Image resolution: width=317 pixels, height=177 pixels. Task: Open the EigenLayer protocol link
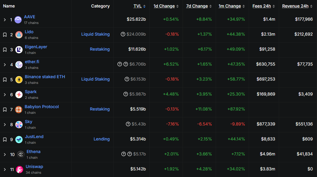36,47
